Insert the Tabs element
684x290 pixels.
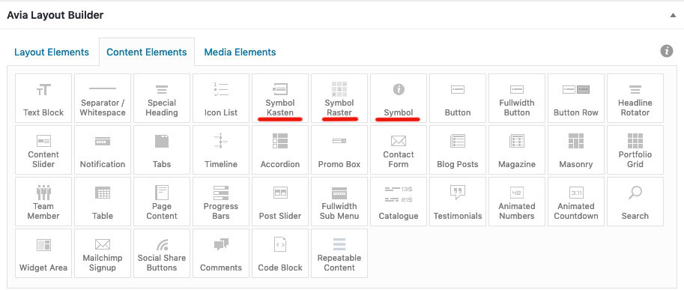[x=162, y=150]
